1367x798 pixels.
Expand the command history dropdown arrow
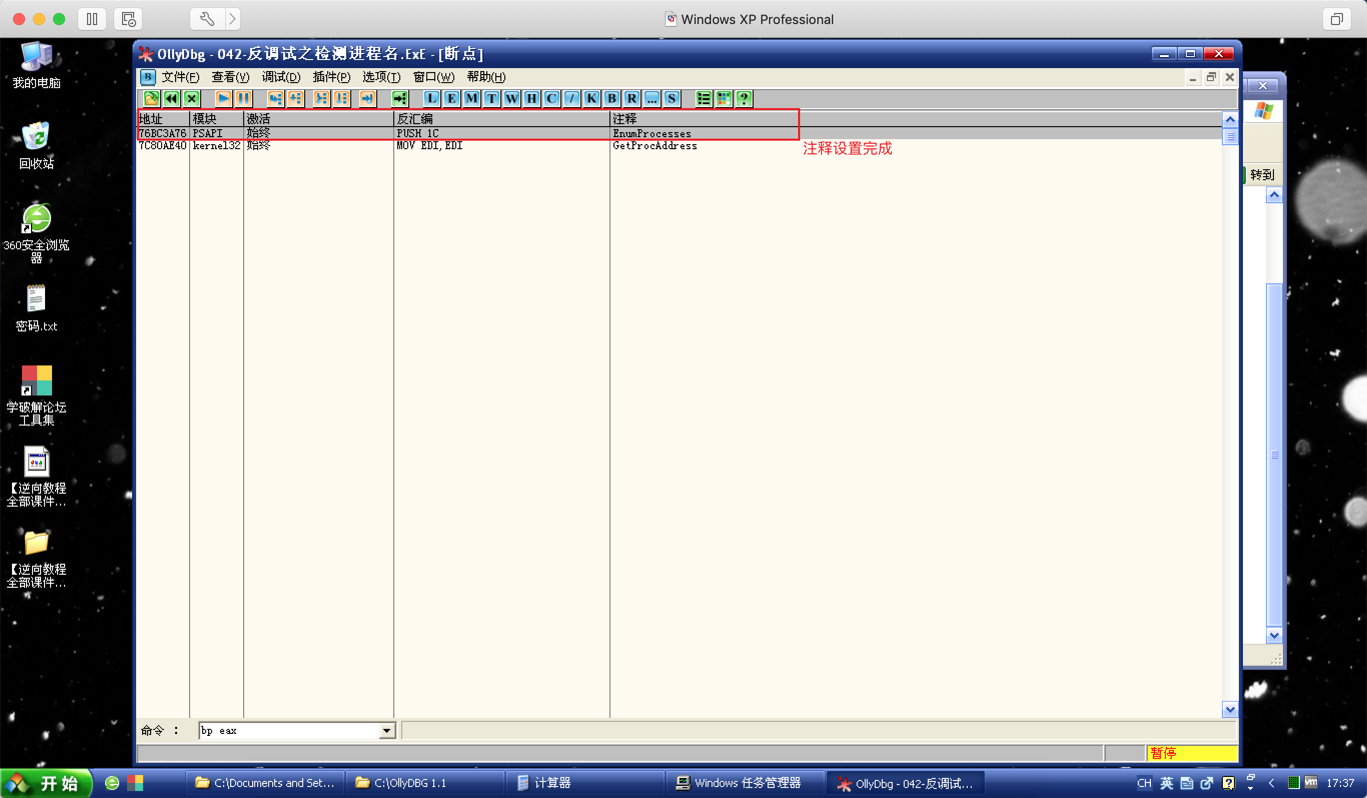[x=387, y=731]
